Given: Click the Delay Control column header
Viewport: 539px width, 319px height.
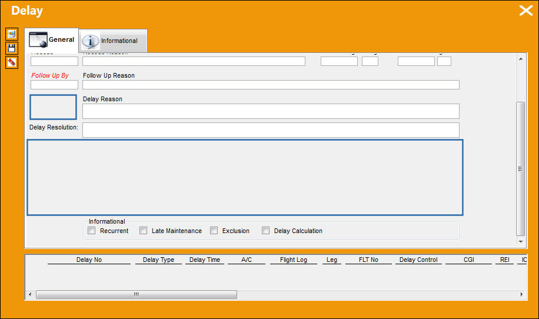Looking at the screenshot, I should [x=418, y=260].
